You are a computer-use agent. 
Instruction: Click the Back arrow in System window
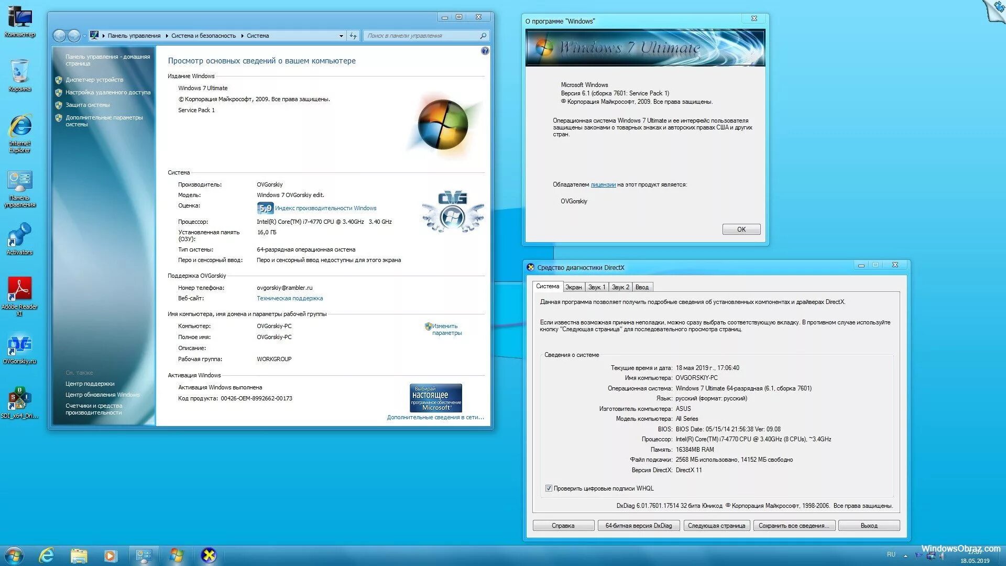(x=59, y=36)
